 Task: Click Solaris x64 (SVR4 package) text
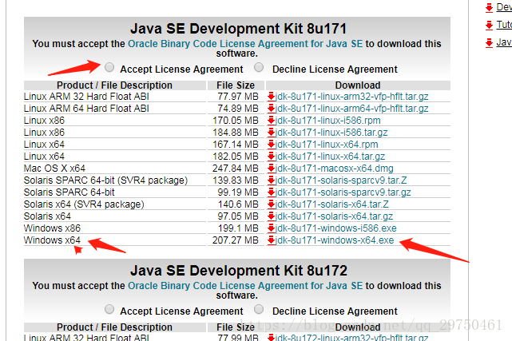click(84, 204)
